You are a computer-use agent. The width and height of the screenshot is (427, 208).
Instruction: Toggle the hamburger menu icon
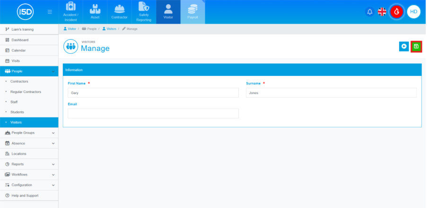50,12
